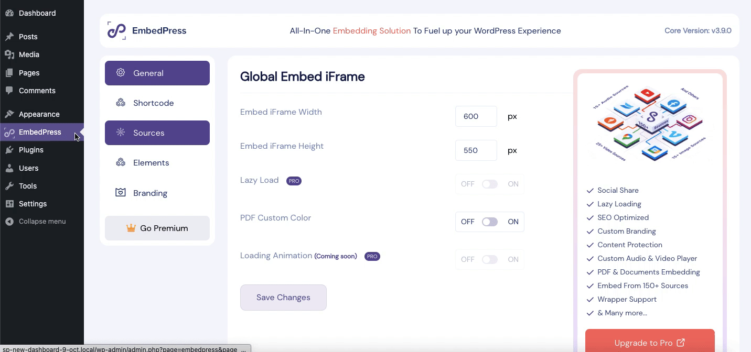Click the Dashboard gauge icon
Viewport: 751px width, 352px height.
(9, 13)
